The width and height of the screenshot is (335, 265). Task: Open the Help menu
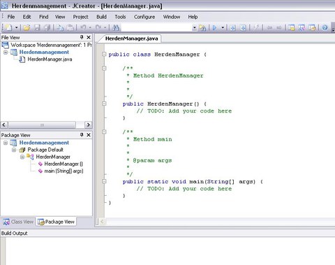tap(193, 17)
